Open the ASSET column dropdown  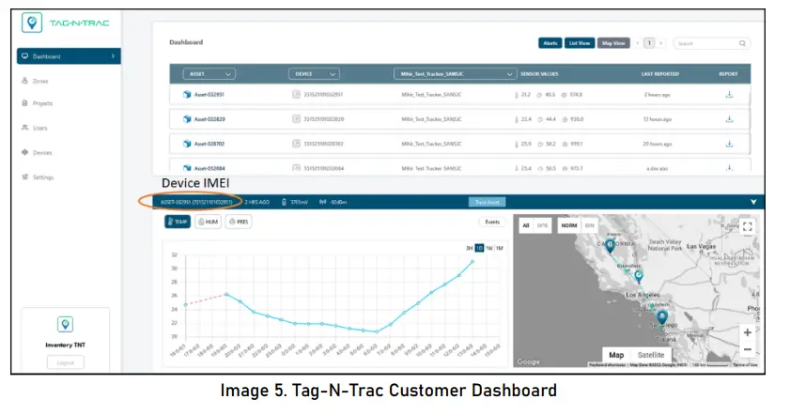point(209,74)
